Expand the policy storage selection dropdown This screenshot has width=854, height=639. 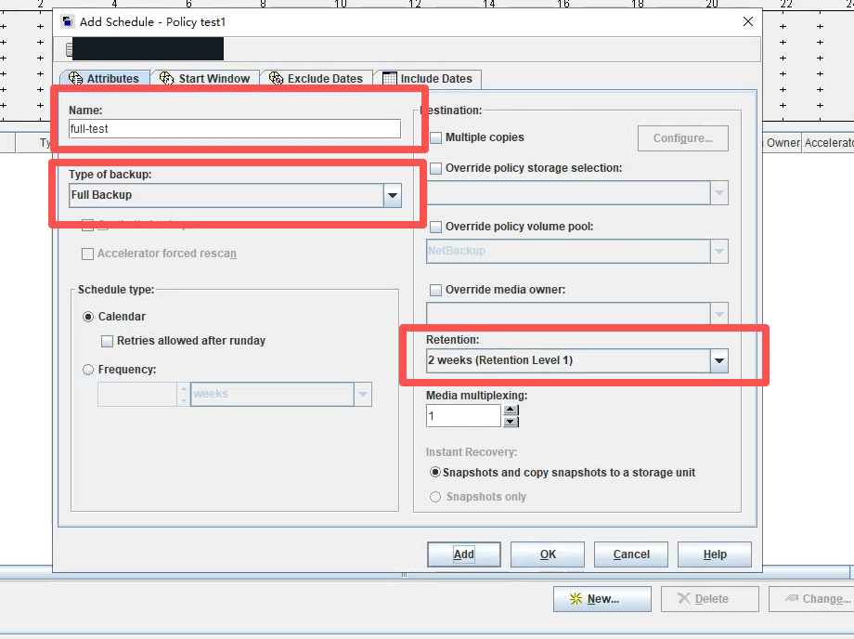pyautogui.click(x=719, y=193)
